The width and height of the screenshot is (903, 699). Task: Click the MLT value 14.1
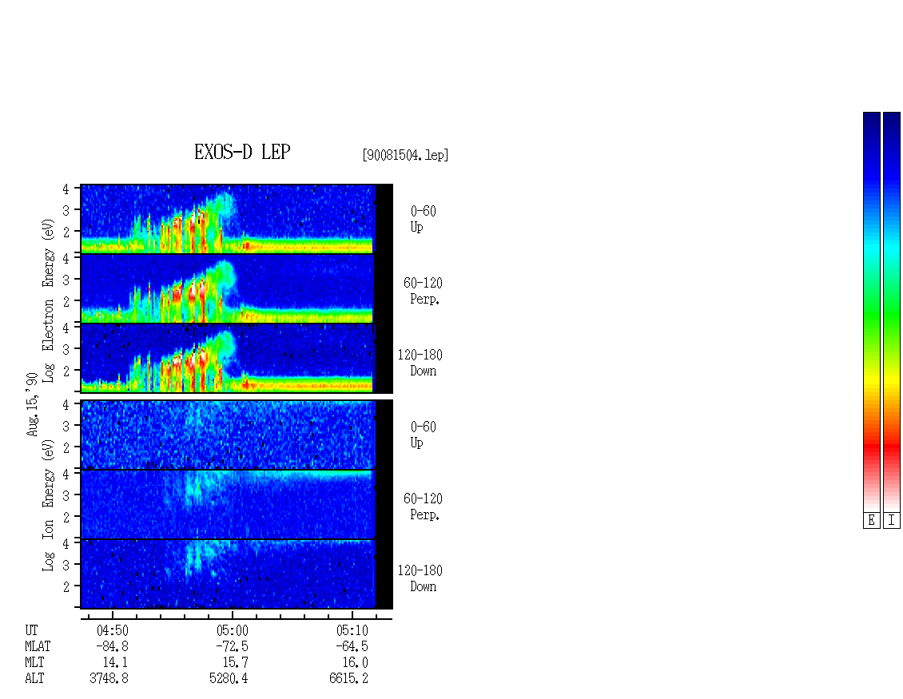pyautogui.click(x=115, y=663)
